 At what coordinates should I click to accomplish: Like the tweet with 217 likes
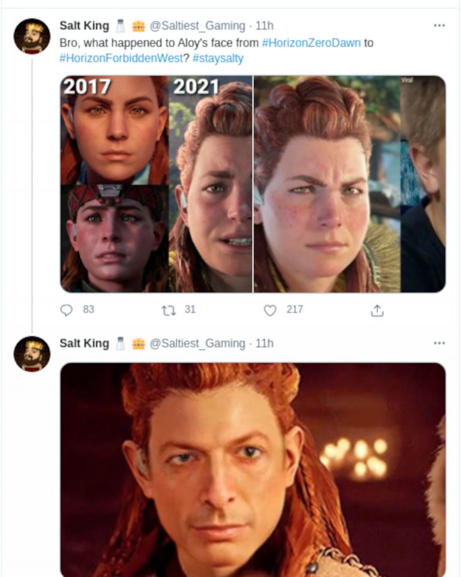270,310
